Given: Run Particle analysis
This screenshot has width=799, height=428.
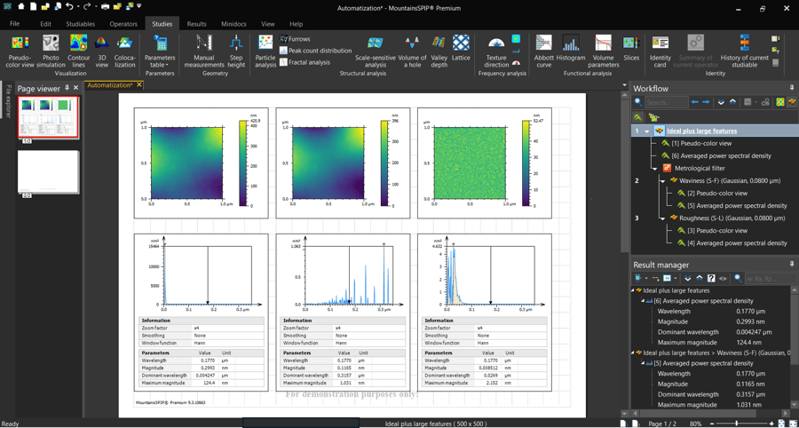Looking at the screenshot, I should point(265,51).
